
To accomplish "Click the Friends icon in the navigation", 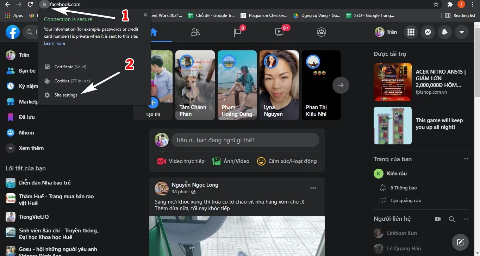I will coord(195,32).
